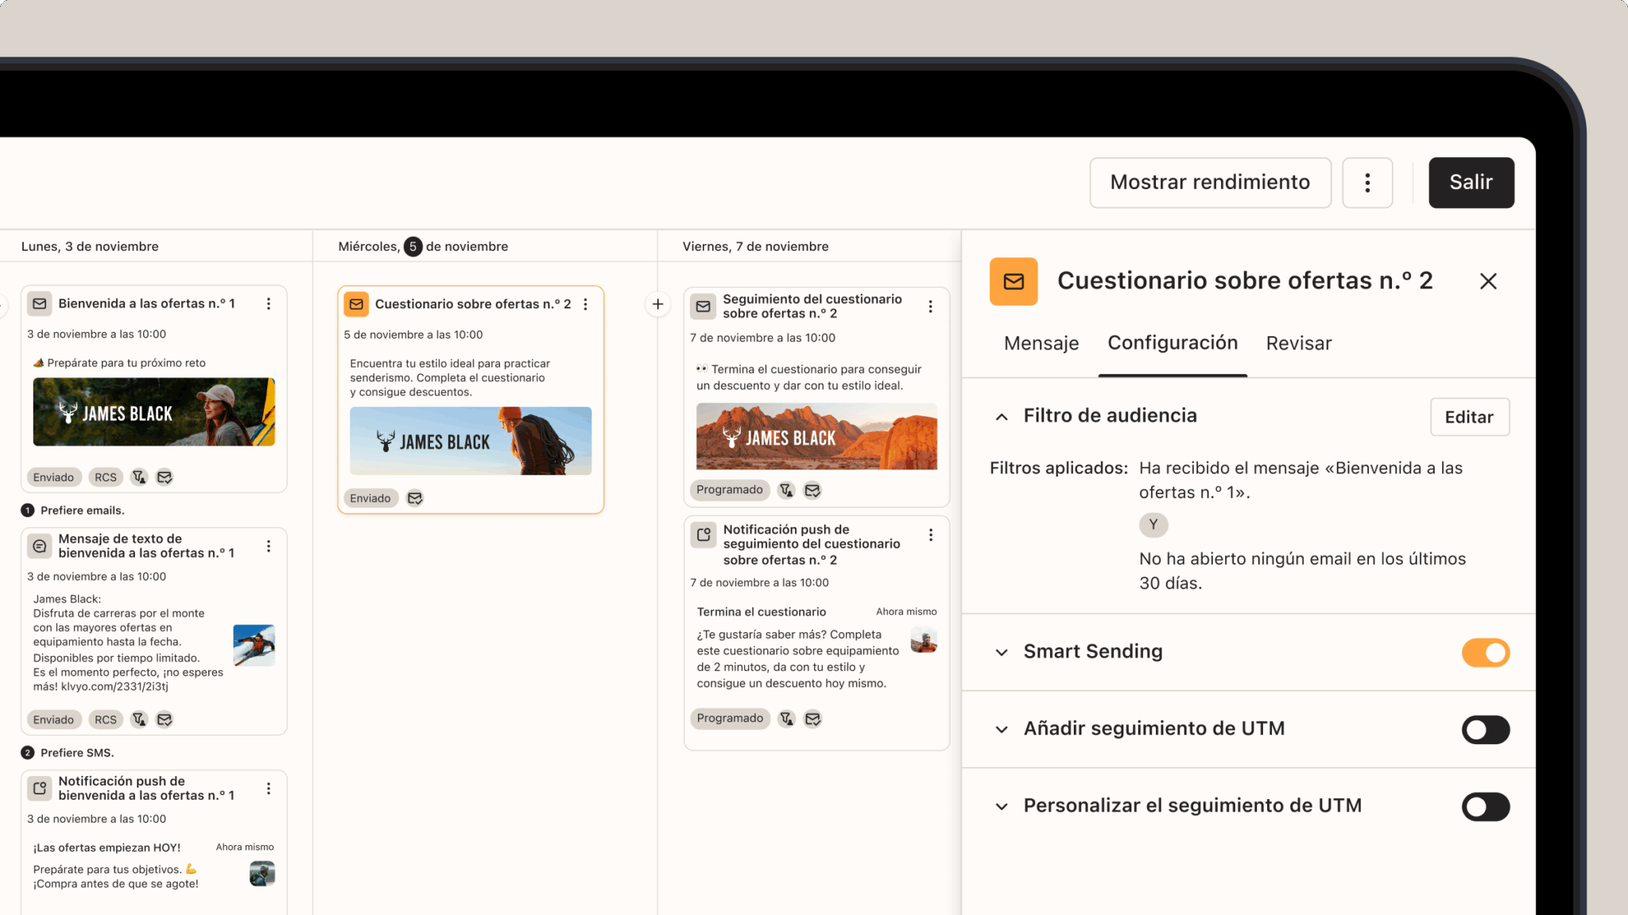Click the Viernes, 7 de noviembre header
Image resolution: width=1628 pixels, height=915 pixels.
pos(755,246)
